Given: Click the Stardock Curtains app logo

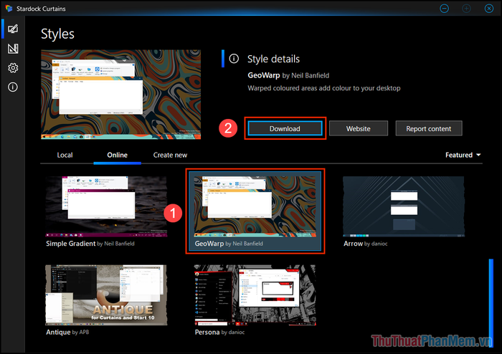Looking at the screenshot, I should click(x=9, y=9).
